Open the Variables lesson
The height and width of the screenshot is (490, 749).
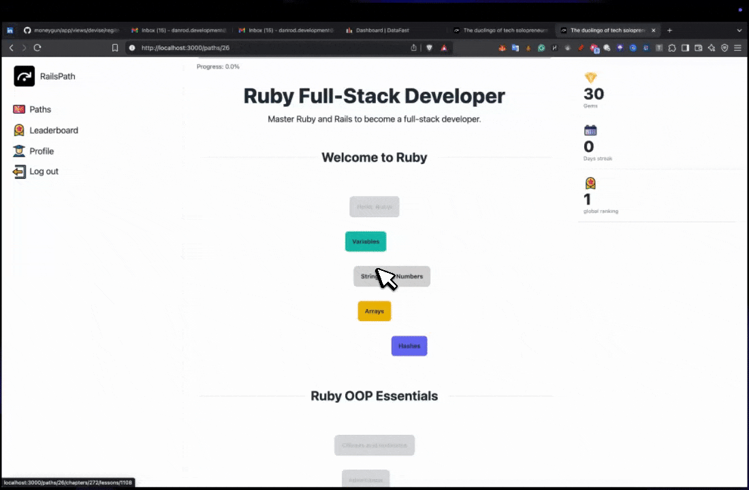[x=366, y=242]
